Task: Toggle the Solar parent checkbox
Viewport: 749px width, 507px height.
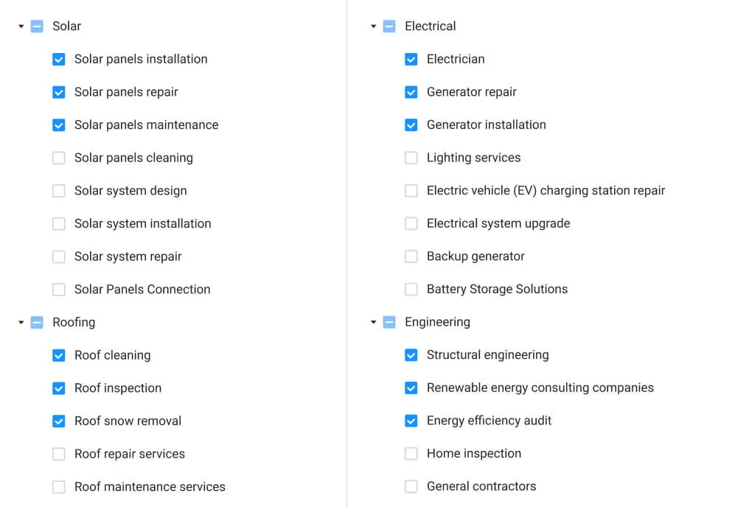Action: click(x=37, y=27)
